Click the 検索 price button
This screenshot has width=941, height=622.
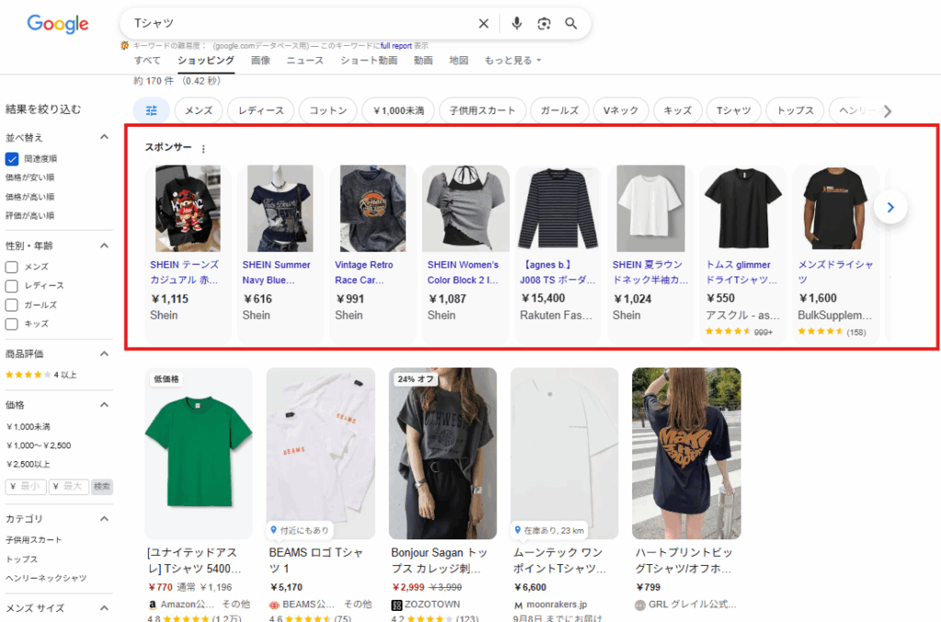(102, 486)
